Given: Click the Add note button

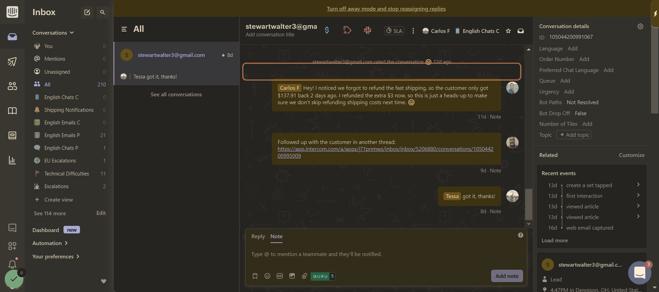Looking at the screenshot, I should click(x=507, y=276).
